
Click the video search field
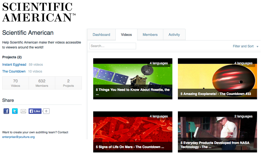tap(113, 46)
